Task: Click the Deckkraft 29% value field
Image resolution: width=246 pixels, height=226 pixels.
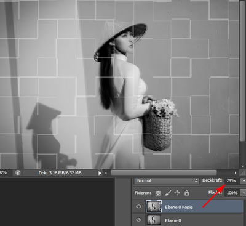Action: point(232,181)
